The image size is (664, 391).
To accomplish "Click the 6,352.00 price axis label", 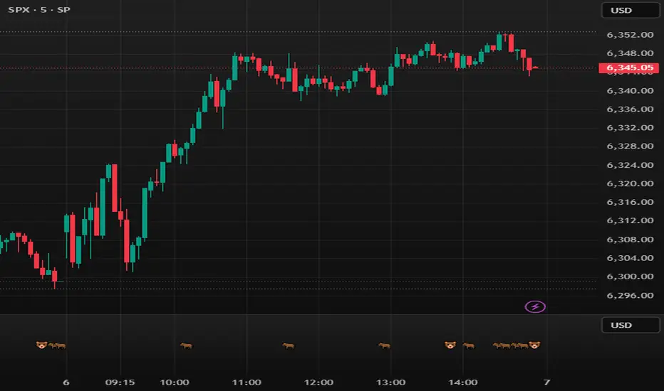I will click(630, 35).
